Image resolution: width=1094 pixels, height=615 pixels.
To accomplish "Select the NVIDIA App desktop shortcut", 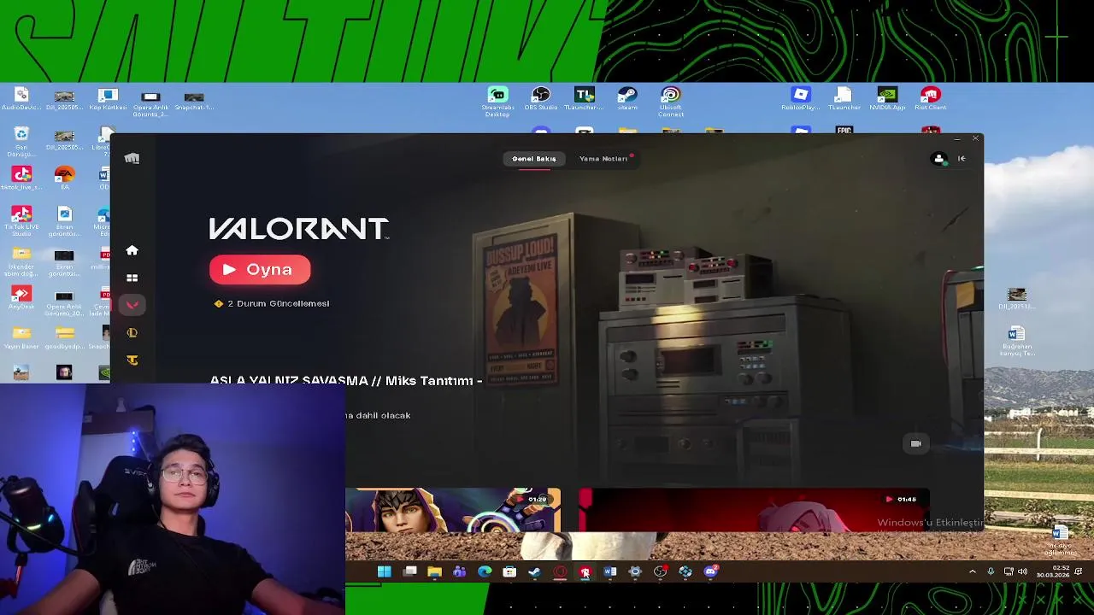I will click(887, 98).
